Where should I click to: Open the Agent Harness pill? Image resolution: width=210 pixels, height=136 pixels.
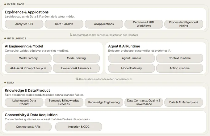131,58
